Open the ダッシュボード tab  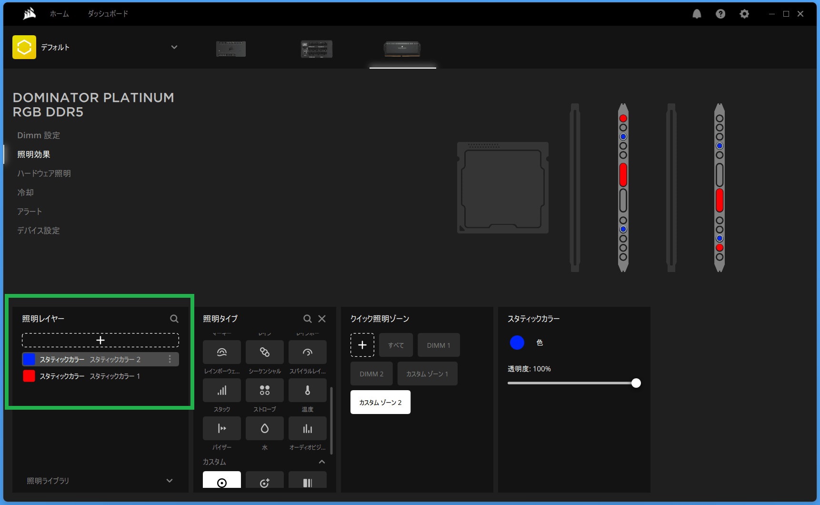tap(108, 14)
